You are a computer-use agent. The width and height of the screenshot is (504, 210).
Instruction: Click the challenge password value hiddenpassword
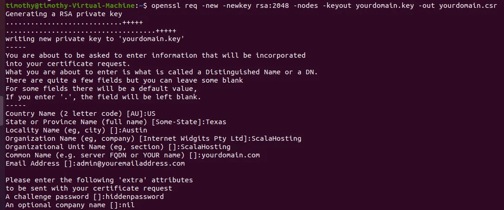134,197
